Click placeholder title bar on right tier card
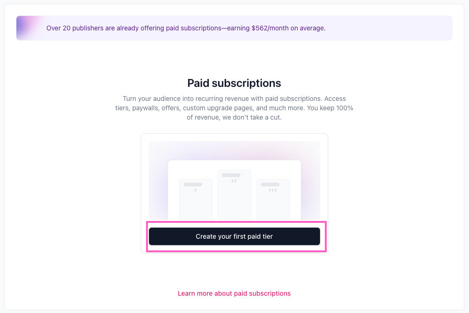469x313 pixels. [270, 185]
